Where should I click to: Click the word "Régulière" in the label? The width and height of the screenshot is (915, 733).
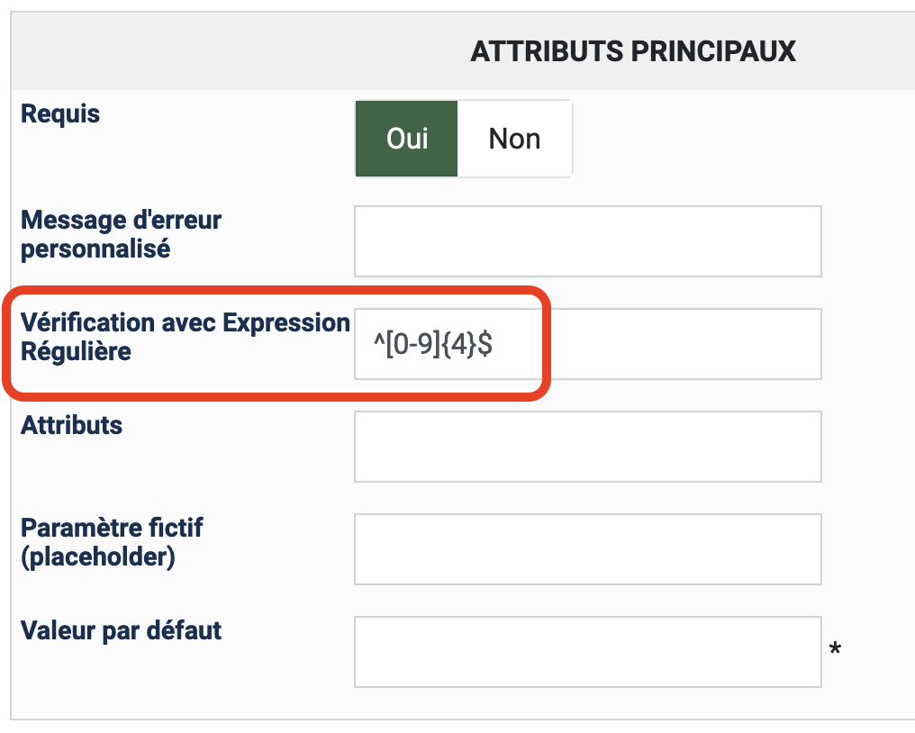(76, 352)
